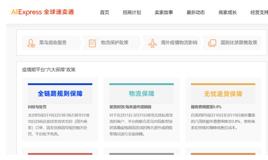The width and height of the screenshot is (268, 160).
Task: Navigate to 商家成长
Action: click(227, 13)
